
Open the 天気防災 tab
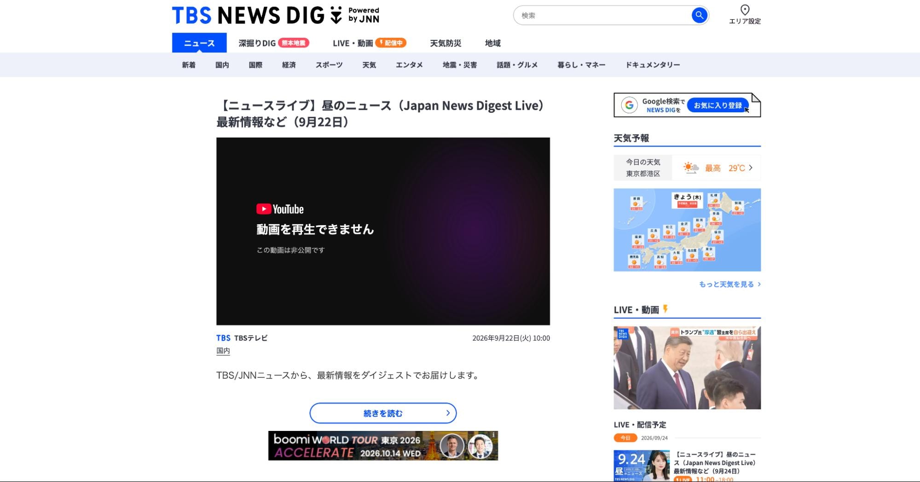pos(446,43)
